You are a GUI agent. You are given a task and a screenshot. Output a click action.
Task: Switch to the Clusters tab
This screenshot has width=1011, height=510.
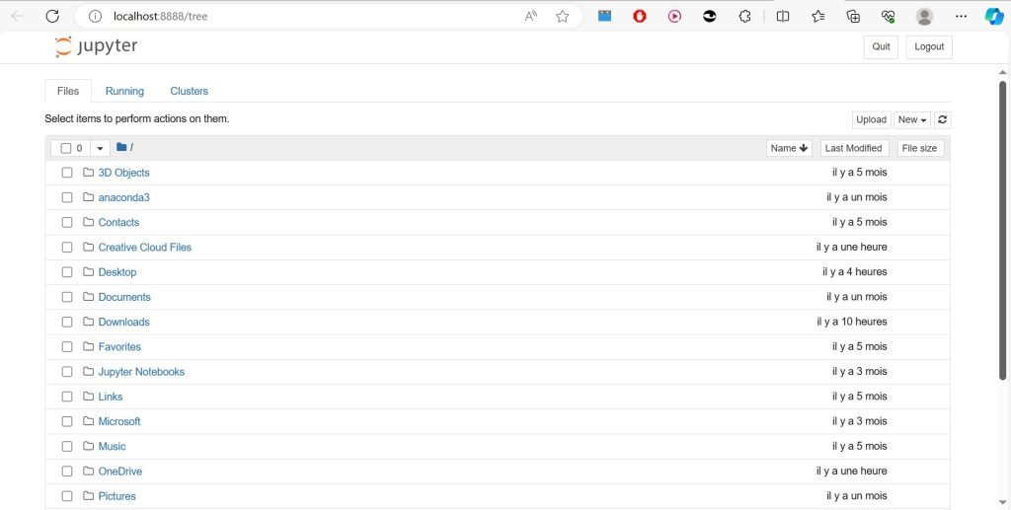(x=189, y=91)
